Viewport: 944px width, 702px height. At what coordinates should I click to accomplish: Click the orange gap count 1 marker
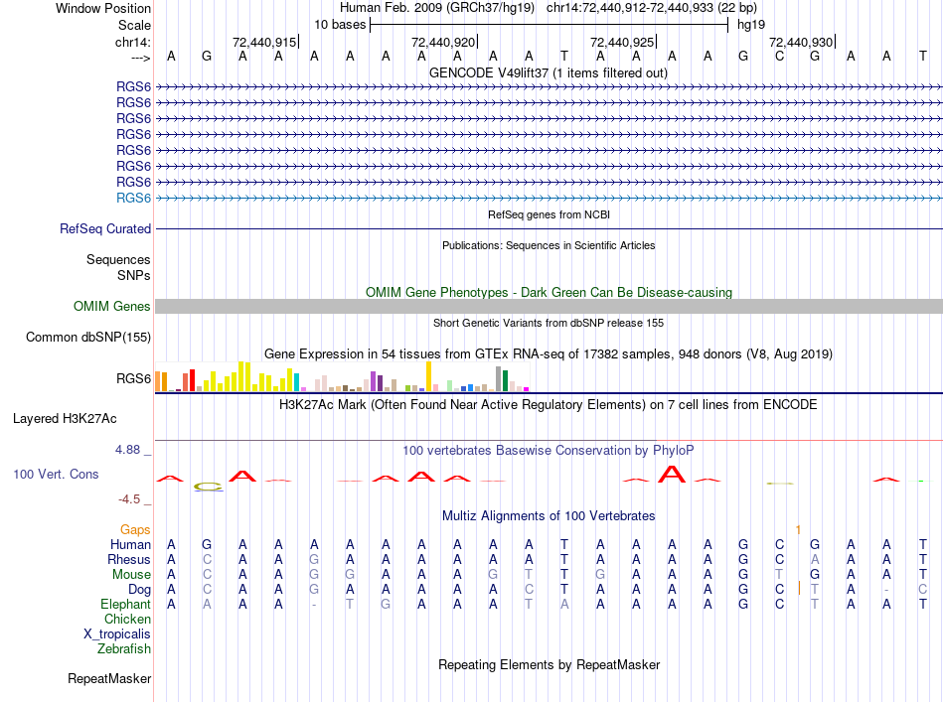coord(798,530)
